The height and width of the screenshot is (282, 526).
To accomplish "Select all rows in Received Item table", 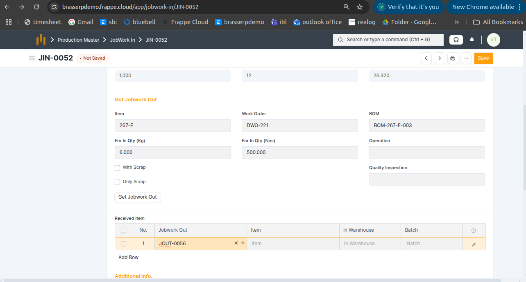I will [x=123, y=231].
